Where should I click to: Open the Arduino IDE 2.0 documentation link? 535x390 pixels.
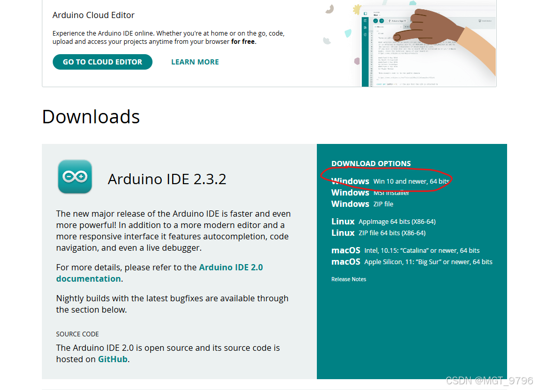pos(159,273)
